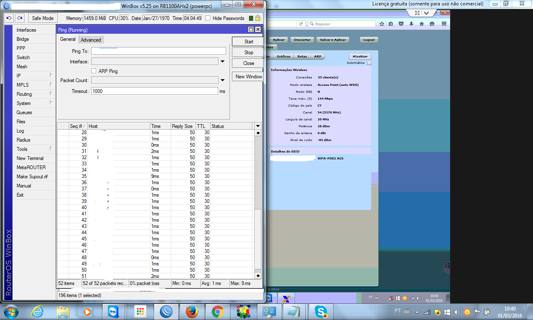
Task: Open the Queues menu item
Action: tap(24, 112)
